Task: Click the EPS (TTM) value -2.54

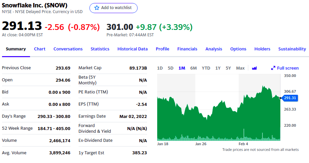Action: (x=141, y=105)
